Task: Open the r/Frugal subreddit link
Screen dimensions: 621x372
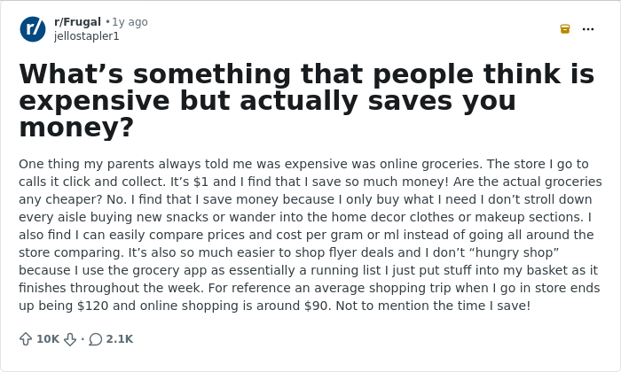Action: point(78,22)
